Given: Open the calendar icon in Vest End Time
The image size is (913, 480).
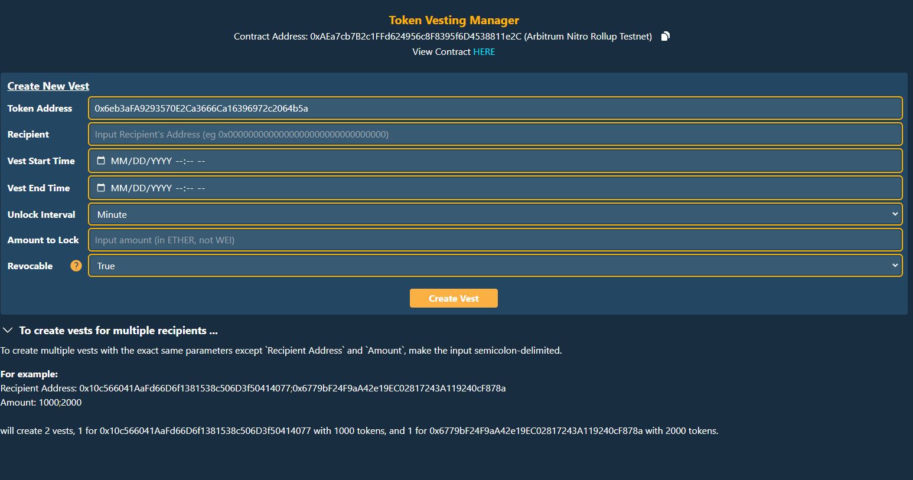Looking at the screenshot, I should (101, 188).
